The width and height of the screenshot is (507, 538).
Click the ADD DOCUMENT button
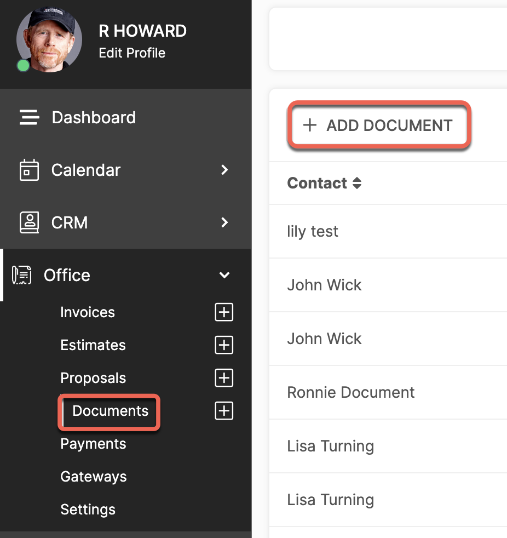379,125
